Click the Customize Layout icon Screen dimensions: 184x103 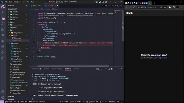click(x=106, y=2)
